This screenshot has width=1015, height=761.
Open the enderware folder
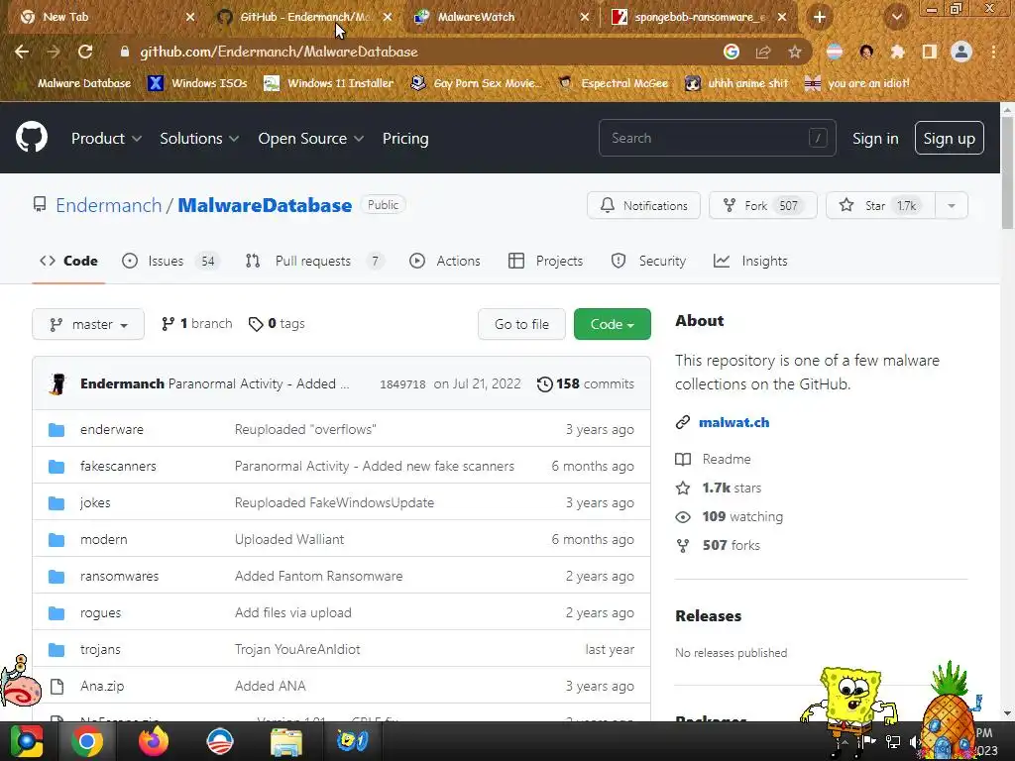pyautogui.click(x=112, y=430)
